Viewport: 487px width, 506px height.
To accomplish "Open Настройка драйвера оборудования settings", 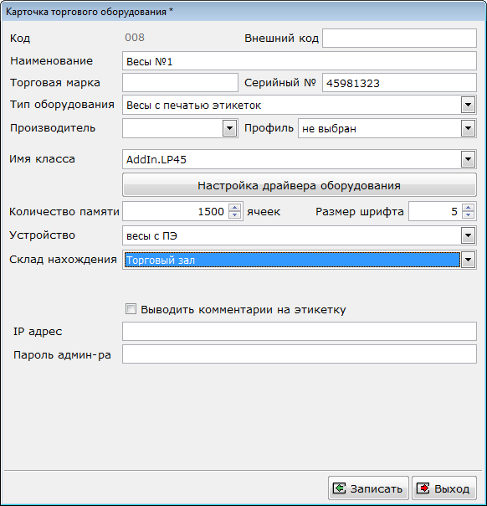I will coord(299,185).
